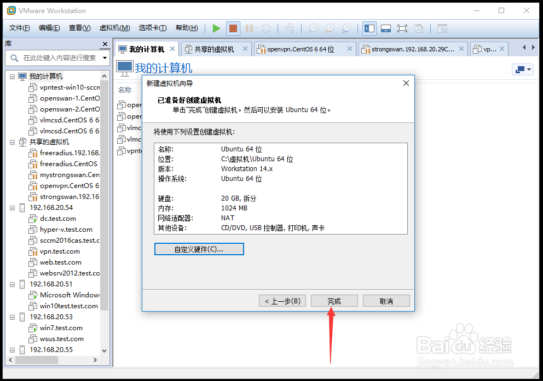
Task: Click the Unity mode toolbar icon
Action: [x=419, y=28]
